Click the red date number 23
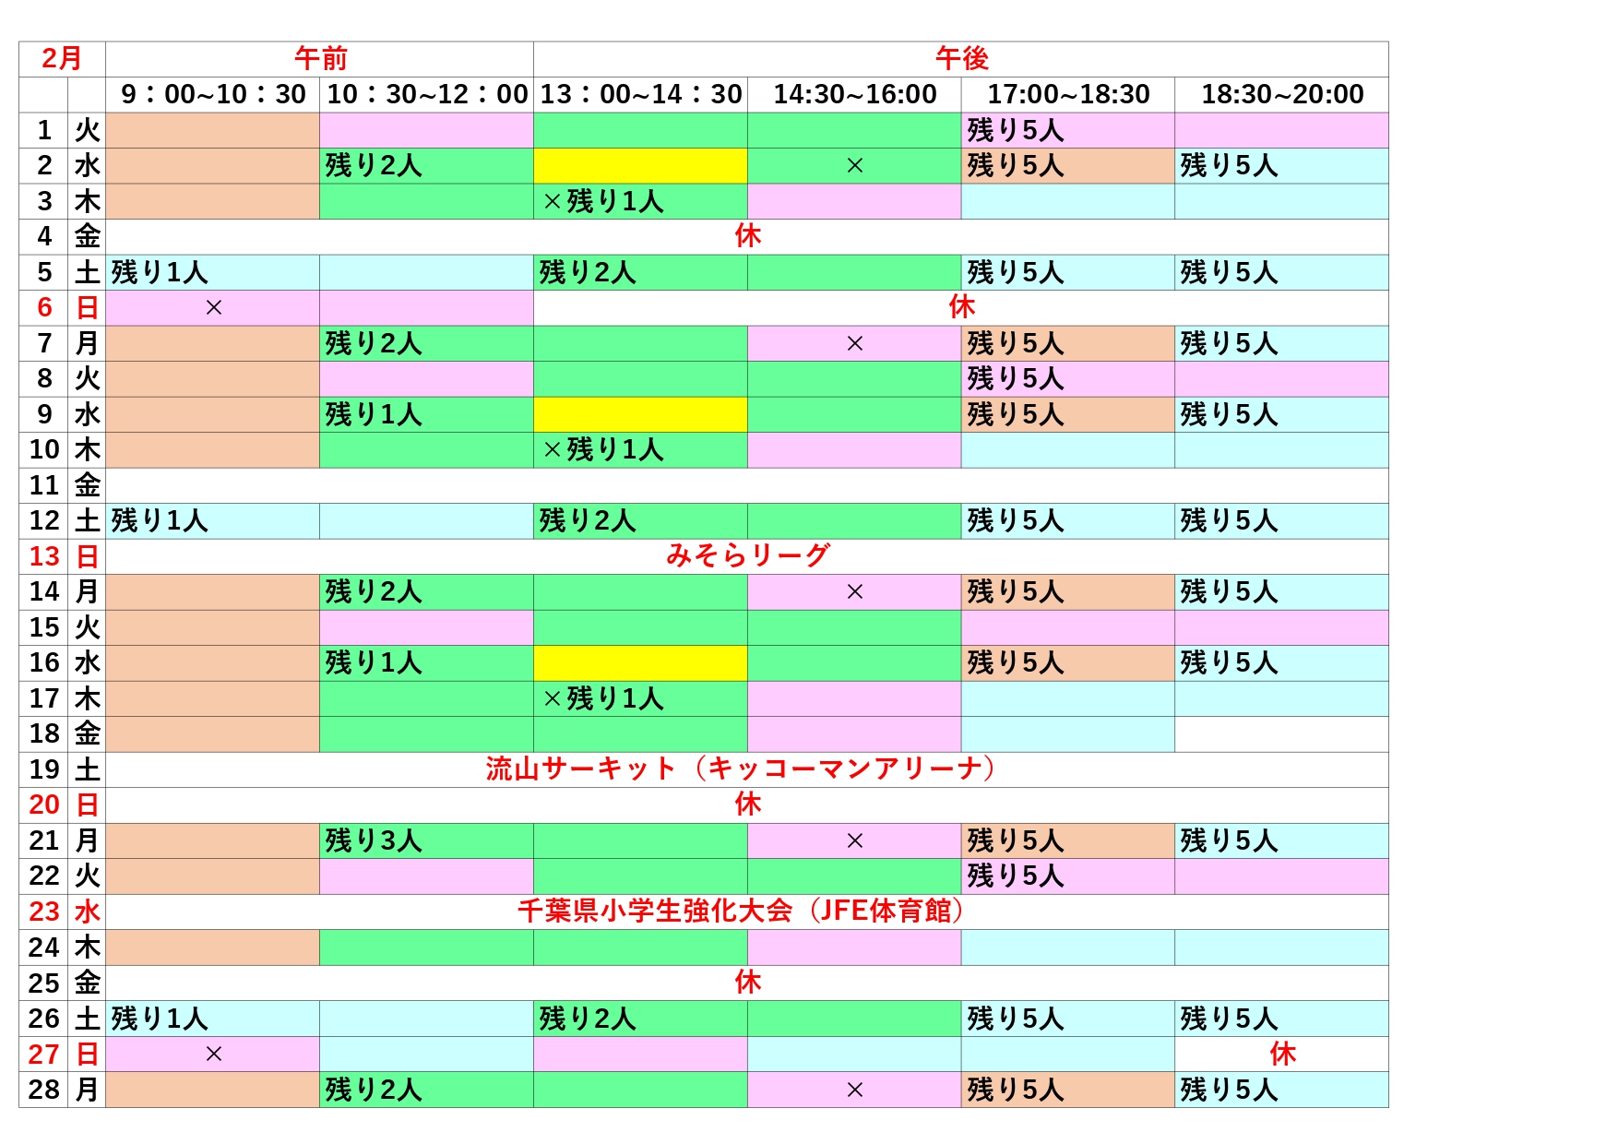This screenshot has height=1144, width=1618. (44, 912)
